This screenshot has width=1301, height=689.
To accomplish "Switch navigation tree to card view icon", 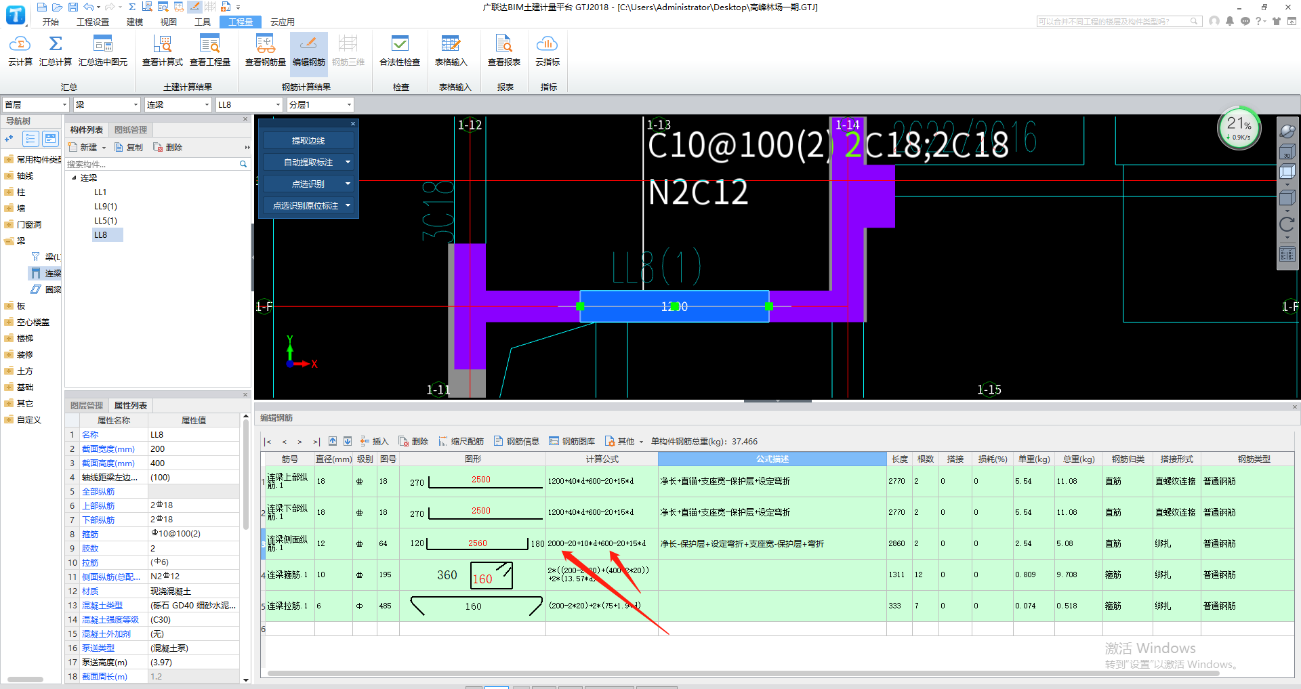I will [51, 139].
